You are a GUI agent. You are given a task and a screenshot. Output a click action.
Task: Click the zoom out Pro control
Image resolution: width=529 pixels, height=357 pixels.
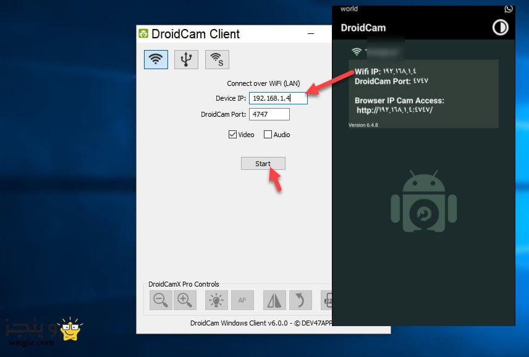[x=161, y=300]
